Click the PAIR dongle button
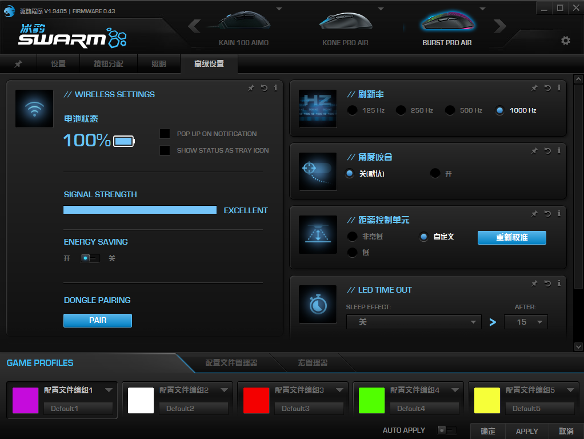The image size is (584, 439). click(x=98, y=321)
